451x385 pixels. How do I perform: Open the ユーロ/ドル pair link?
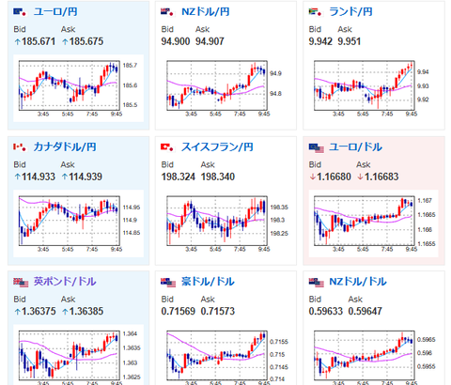click(x=355, y=146)
